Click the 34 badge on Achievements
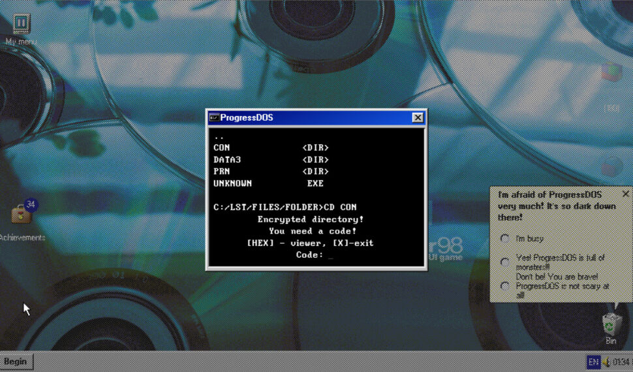The width and height of the screenshot is (633, 372). (30, 205)
